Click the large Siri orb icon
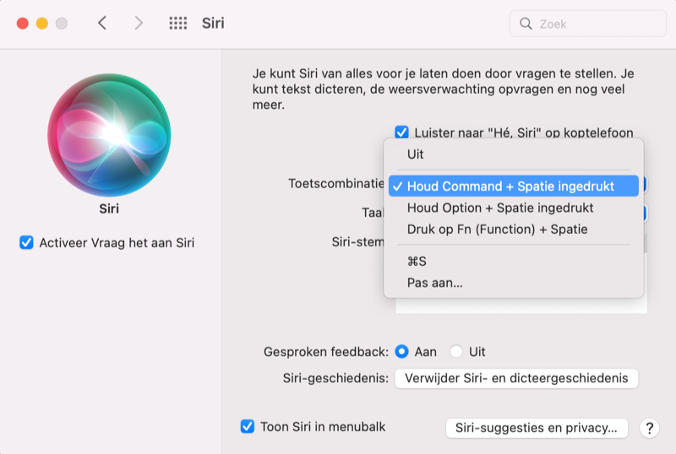676x454 pixels. (109, 135)
